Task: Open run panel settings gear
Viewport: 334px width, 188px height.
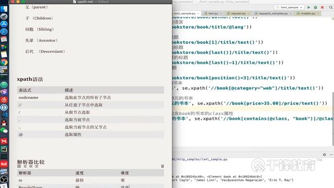Action: [325, 155]
